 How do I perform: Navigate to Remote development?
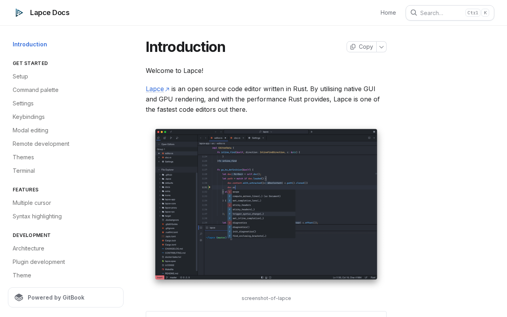point(41,144)
